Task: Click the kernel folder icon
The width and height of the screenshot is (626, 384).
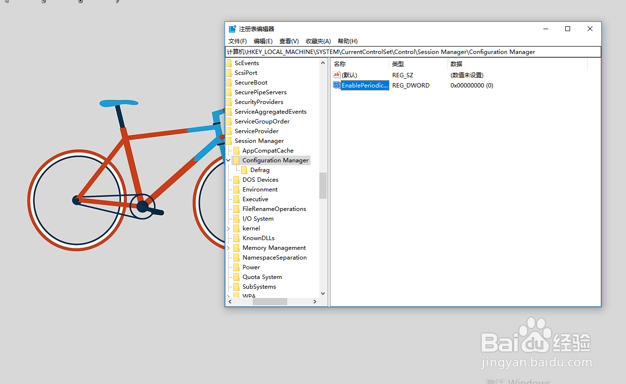Action: pos(237,228)
